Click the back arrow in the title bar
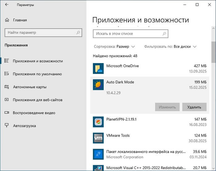This screenshot has height=171, width=216. tap(7, 5)
